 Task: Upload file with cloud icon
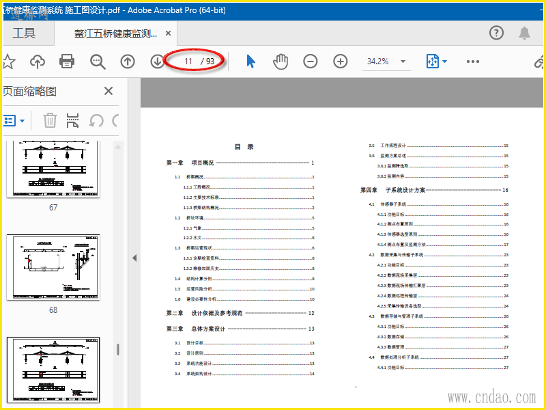tap(38, 61)
